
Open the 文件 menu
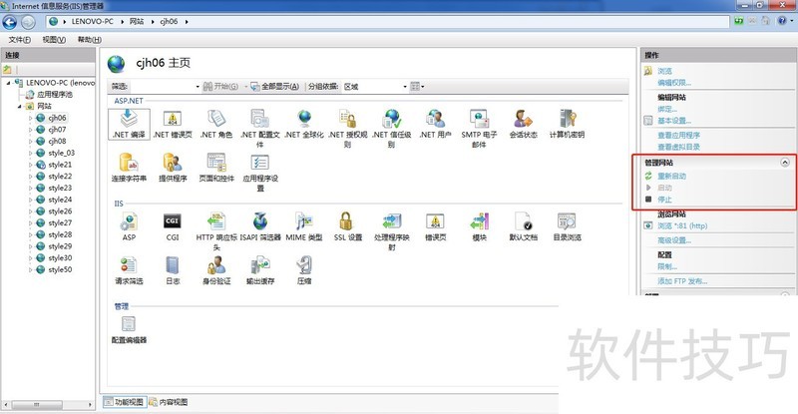pyautogui.click(x=19, y=40)
